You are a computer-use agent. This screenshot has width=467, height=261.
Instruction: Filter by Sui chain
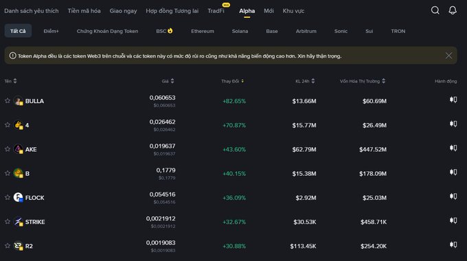point(369,31)
